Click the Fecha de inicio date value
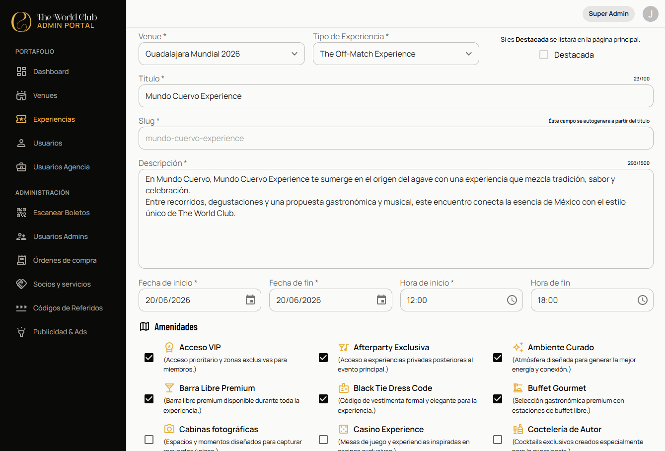The width and height of the screenshot is (665, 451). (x=168, y=300)
